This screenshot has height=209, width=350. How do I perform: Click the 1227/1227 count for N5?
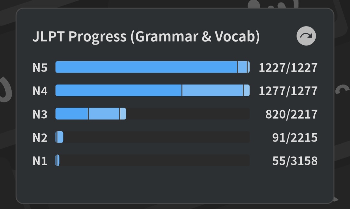[288, 67]
